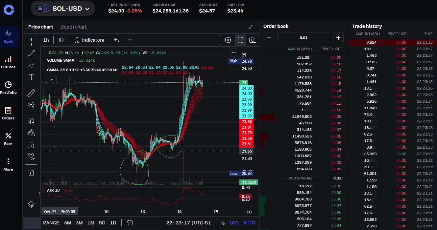Click the order book aggregation input field
Screen dimensions: 437x230
click(303, 38)
